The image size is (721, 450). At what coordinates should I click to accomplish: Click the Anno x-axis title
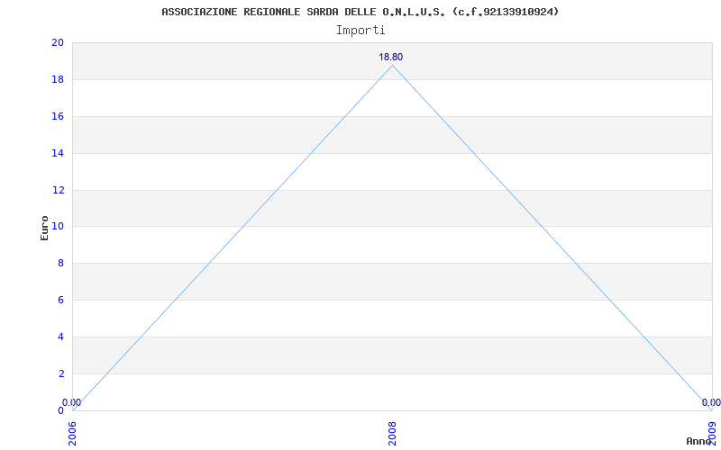(x=699, y=441)
